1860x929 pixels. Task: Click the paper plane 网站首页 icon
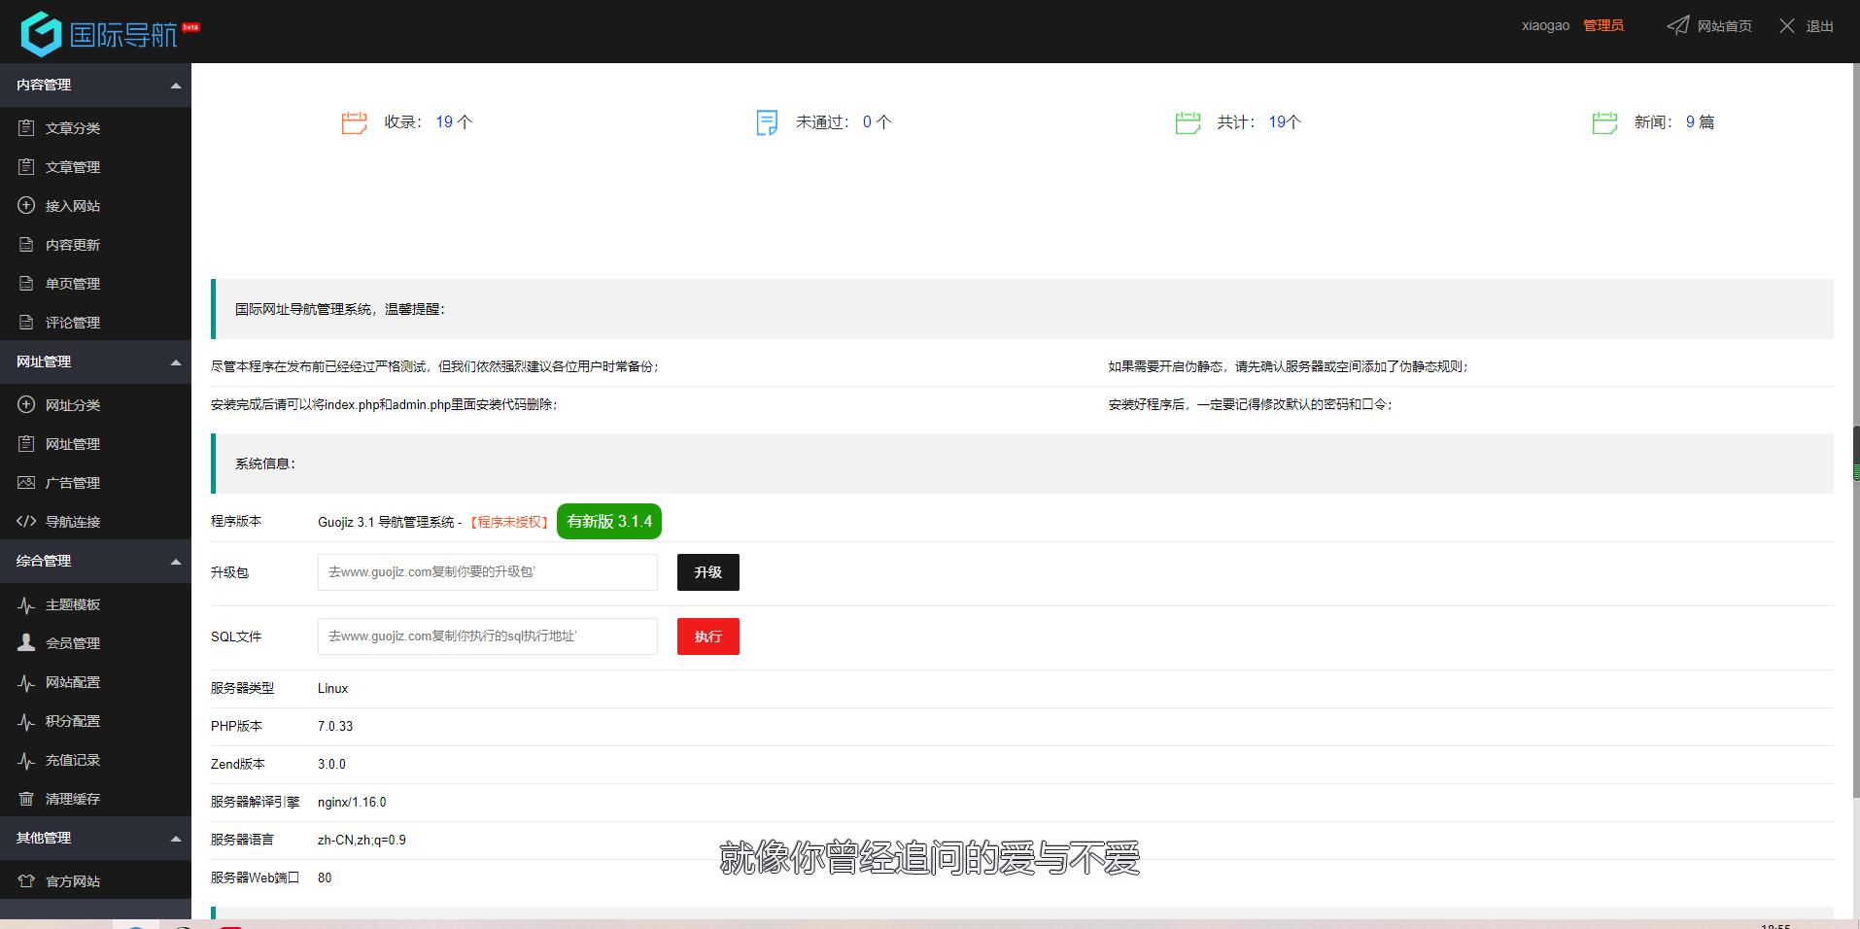point(1677,25)
